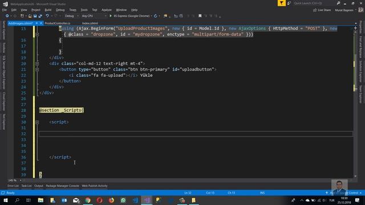The image size is (365, 205).
Task: Open the Project menu
Action: pos(35,10)
